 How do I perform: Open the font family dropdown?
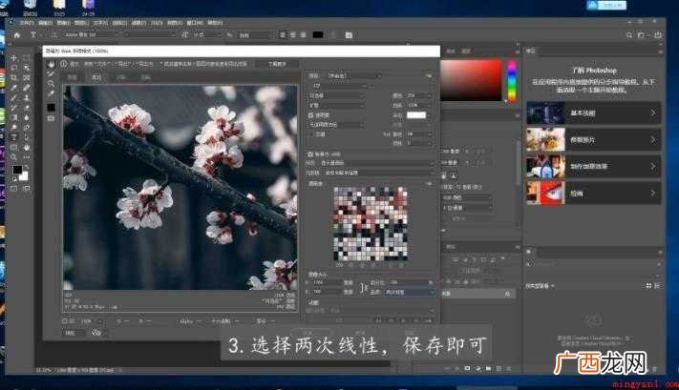(90, 35)
